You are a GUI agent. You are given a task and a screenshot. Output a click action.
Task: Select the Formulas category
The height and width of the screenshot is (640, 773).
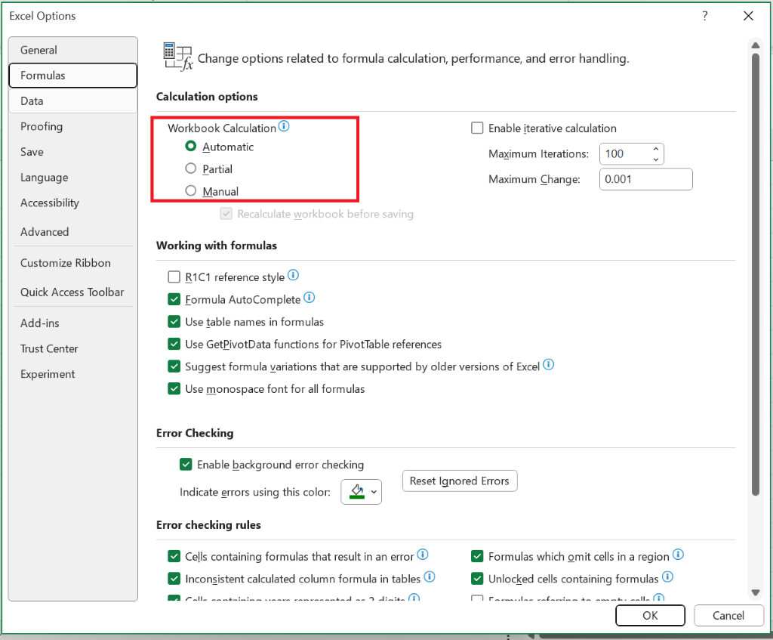tap(73, 76)
